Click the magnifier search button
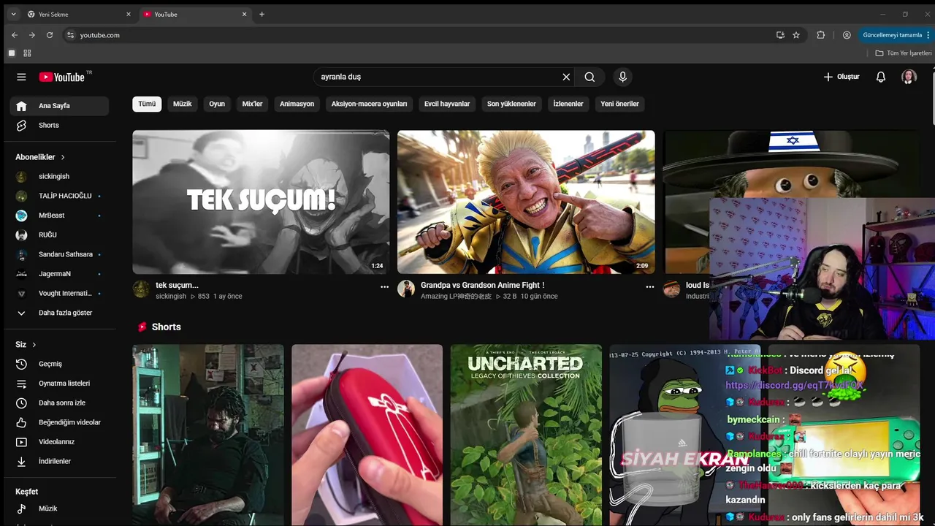935x526 pixels. pyautogui.click(x=589, y=77)
